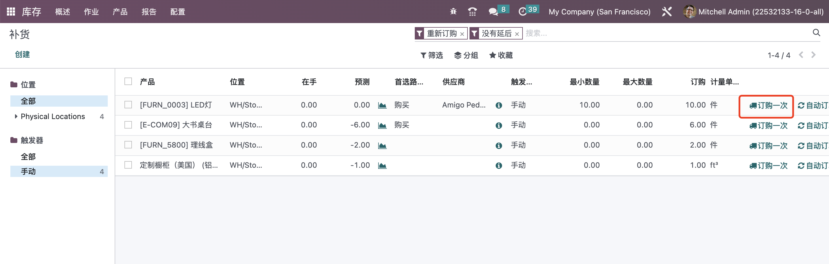Go to the previous page arrow
This screenshot has height=264, width=829.
801,55
